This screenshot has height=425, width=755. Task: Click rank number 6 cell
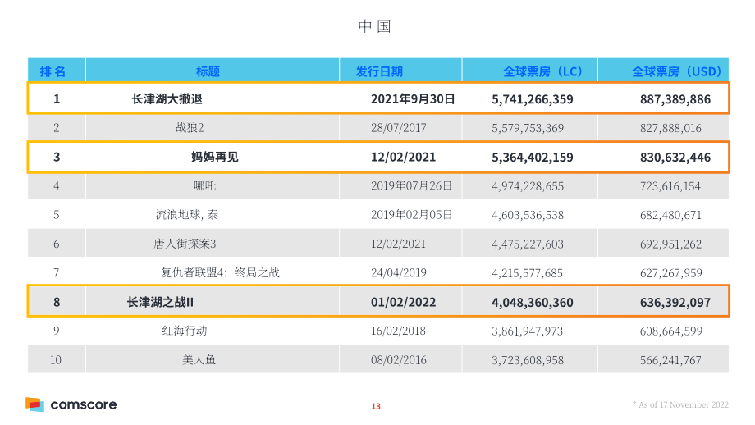coord(57,244)
